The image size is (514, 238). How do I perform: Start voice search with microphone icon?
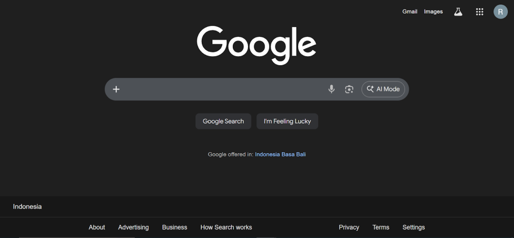click(331, 89)
